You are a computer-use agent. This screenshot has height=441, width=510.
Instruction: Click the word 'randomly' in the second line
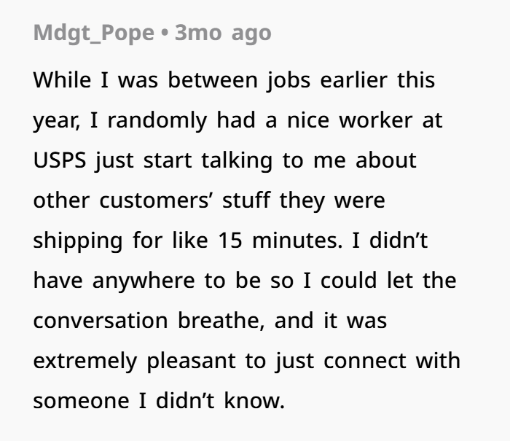click(x=157, y=121)
